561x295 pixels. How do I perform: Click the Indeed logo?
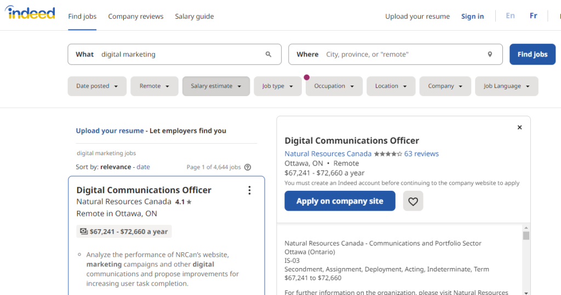tap(30, 13)
